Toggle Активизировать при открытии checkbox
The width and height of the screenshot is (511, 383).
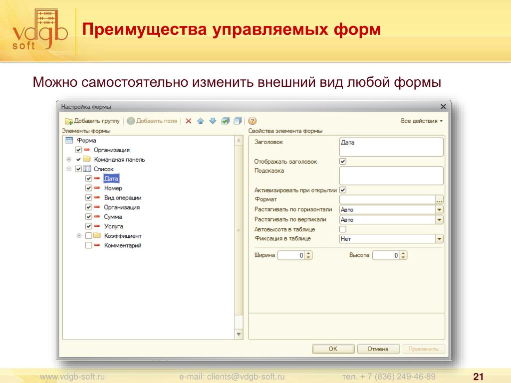pos(342,190)
